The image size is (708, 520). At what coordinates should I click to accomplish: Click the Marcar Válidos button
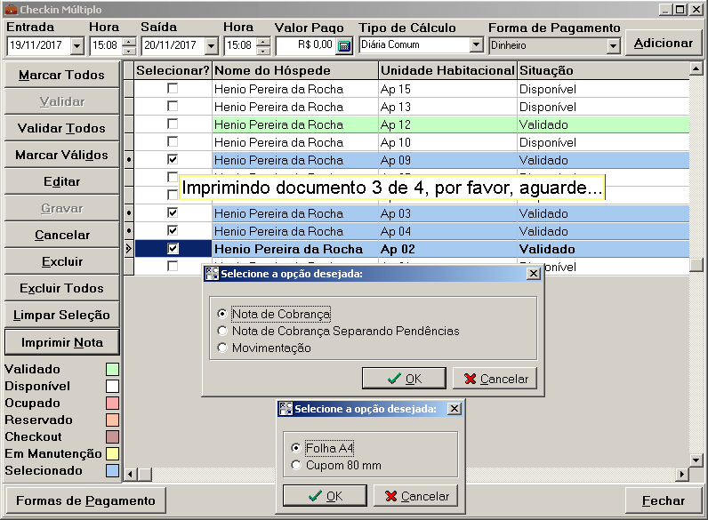point(62,155)
